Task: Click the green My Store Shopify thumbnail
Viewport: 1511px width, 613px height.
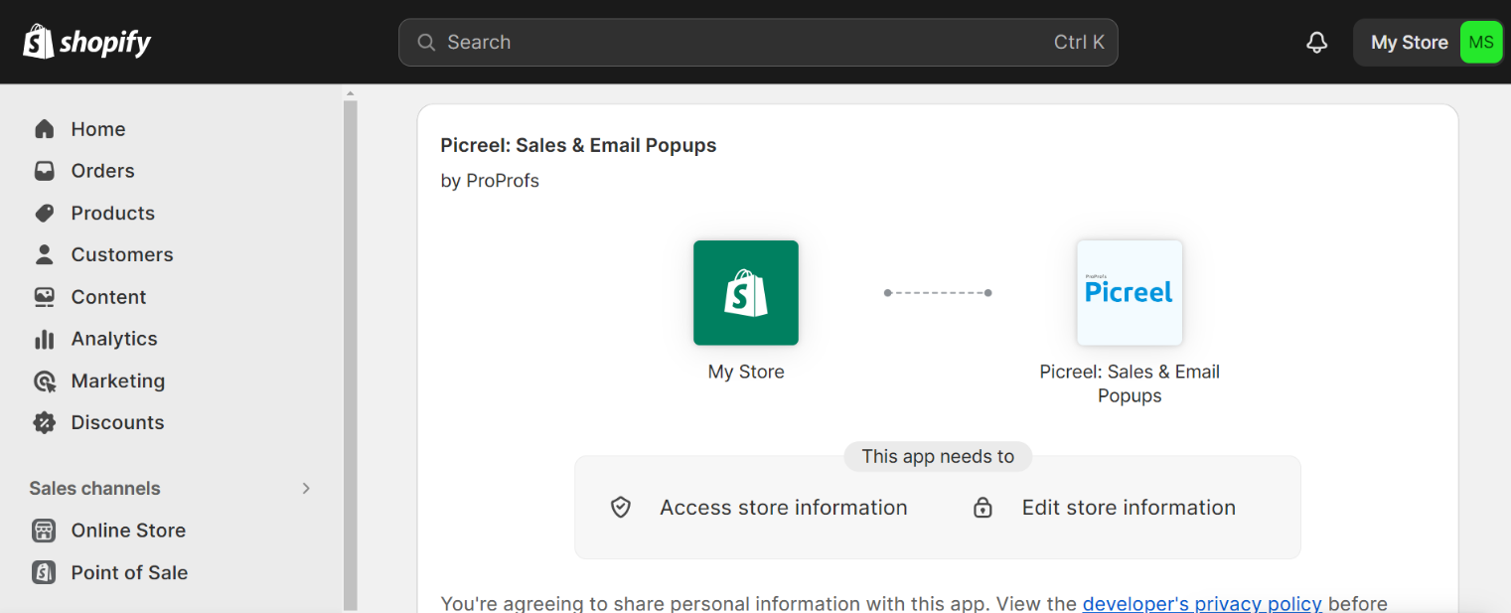Action: click(746, 293)
